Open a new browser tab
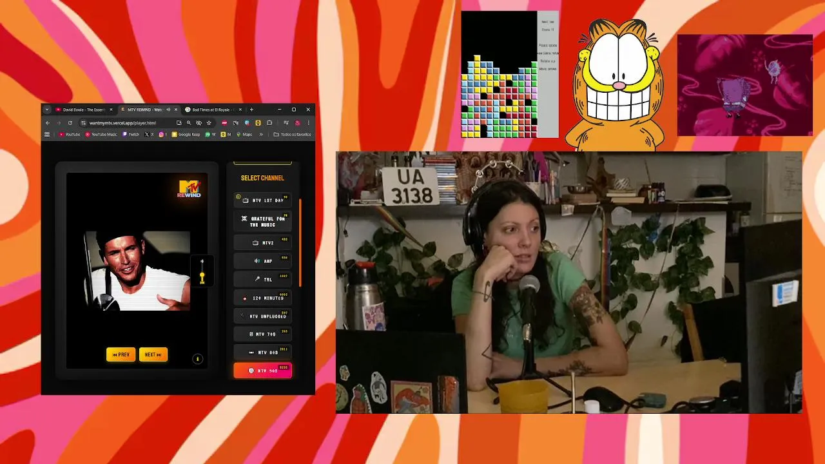 pyautogui.click(x=251, y=110)
